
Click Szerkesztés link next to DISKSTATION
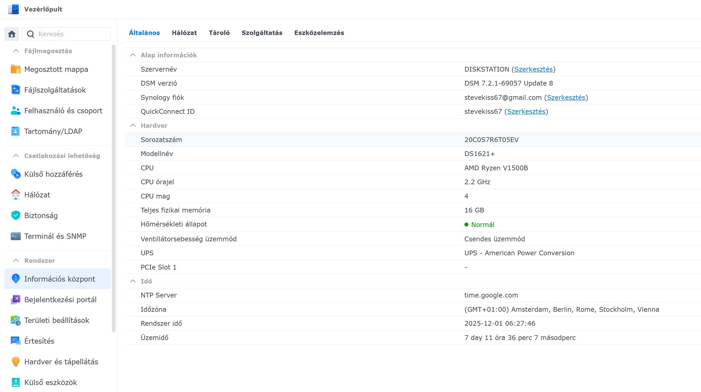click(533, 69)
